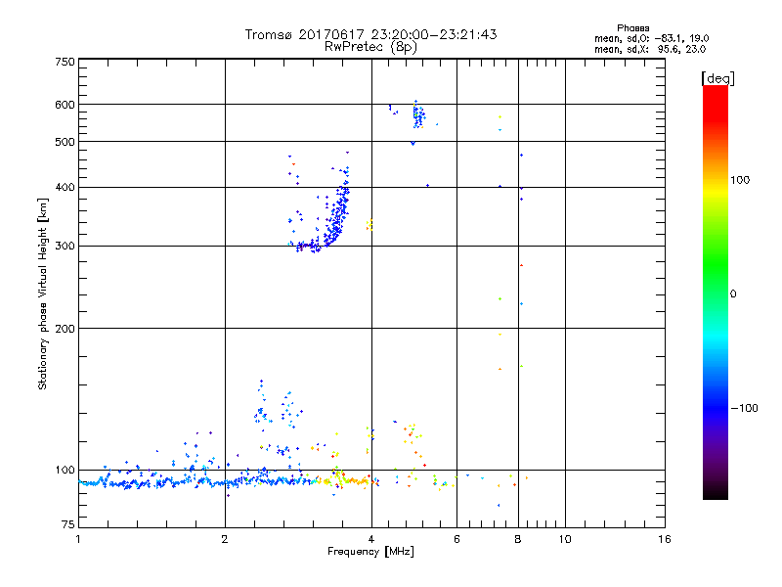
Task: Click the x-axis tick label '4'
Action: [x=371, y=539]
